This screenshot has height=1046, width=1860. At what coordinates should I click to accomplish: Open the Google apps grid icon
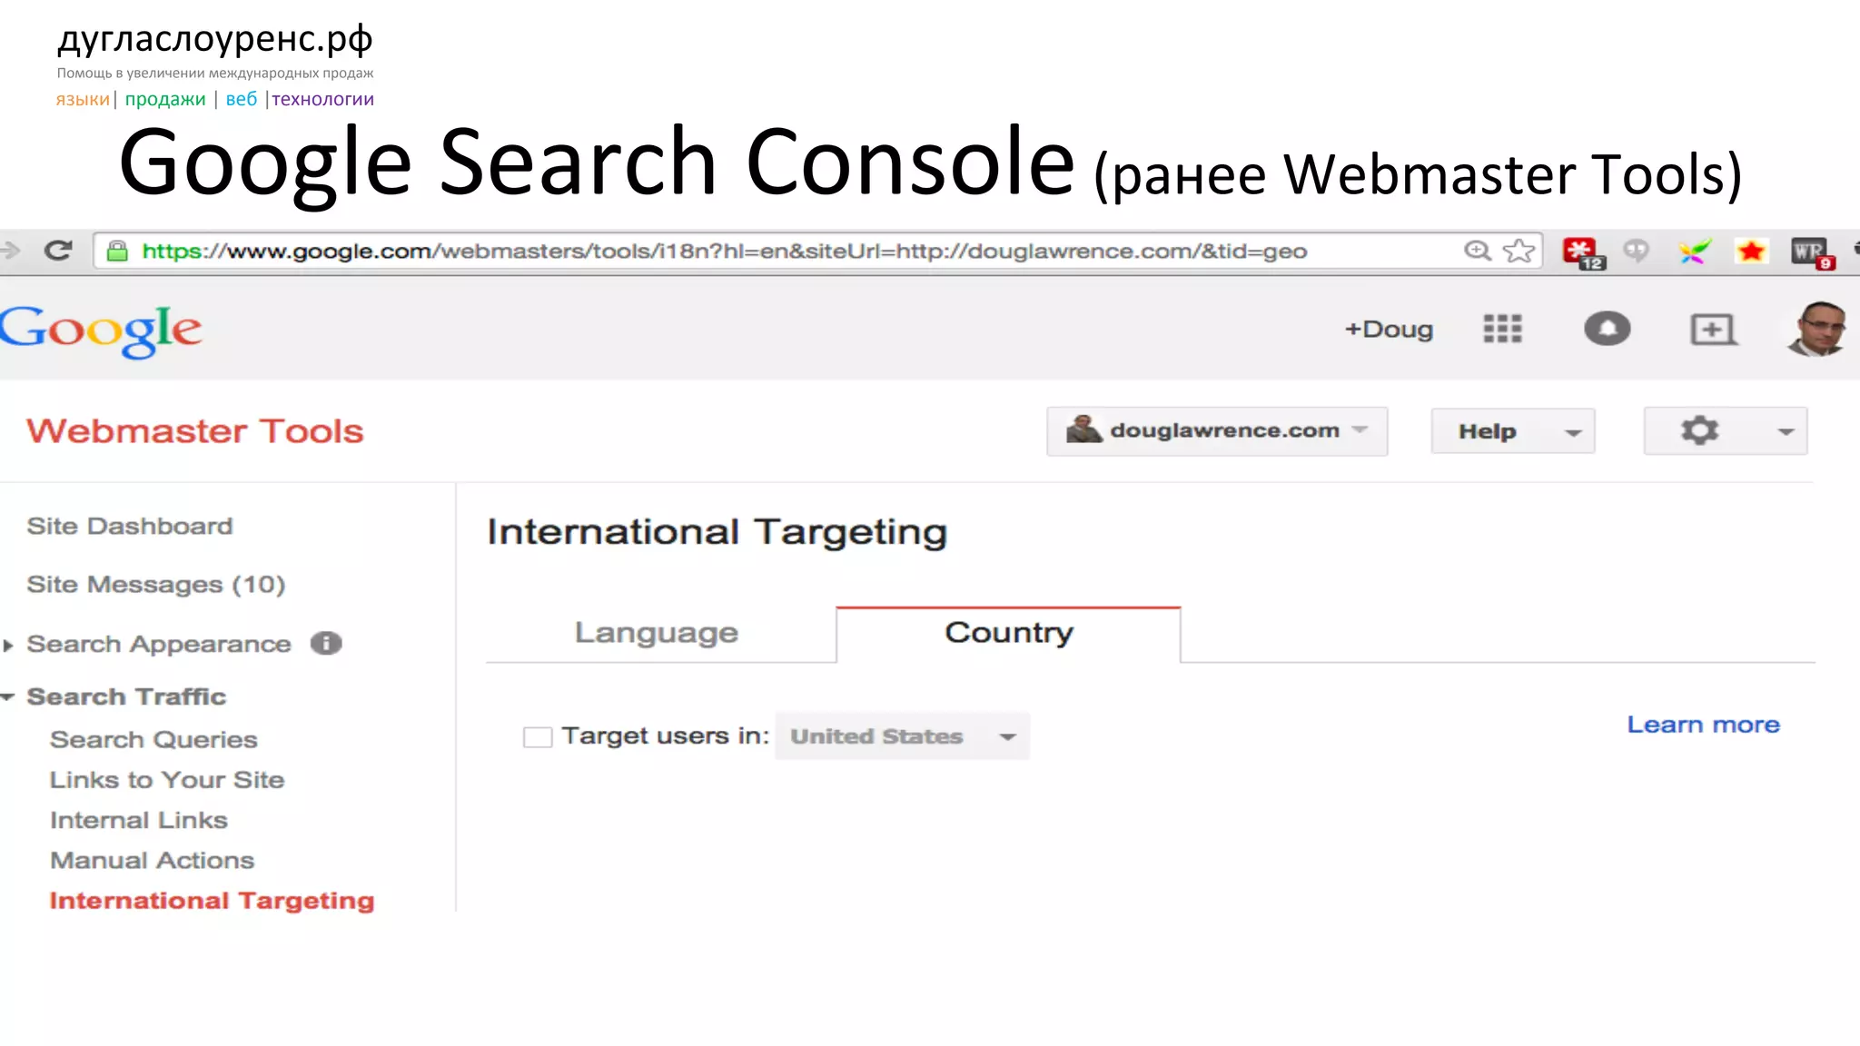point(1502,329)
